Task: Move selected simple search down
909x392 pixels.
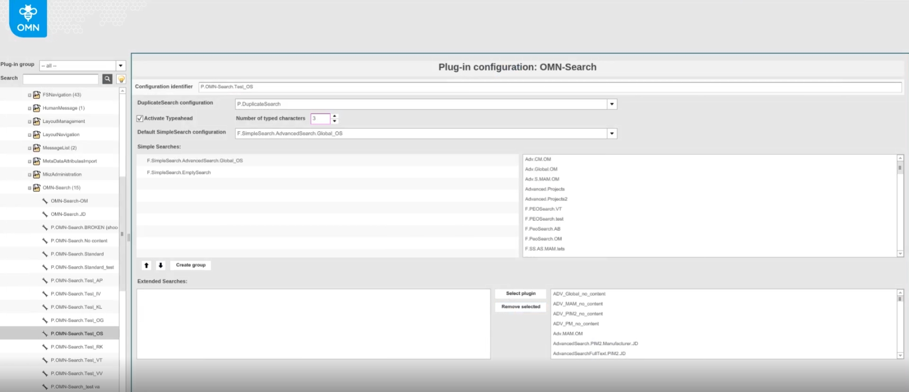Action: pyautogui.click(x=161, y=265)
